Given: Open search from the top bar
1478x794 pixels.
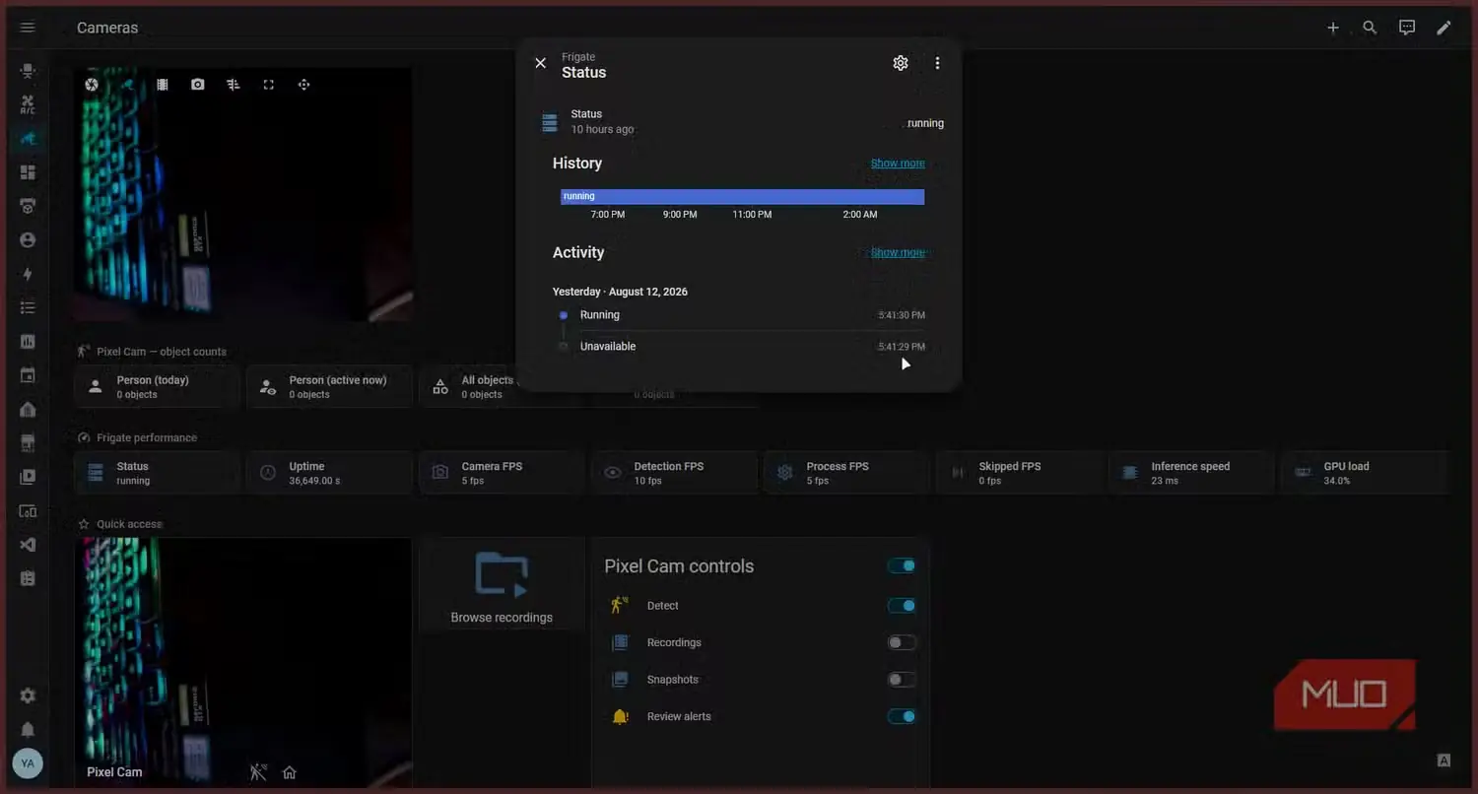Looking at the screenshot, I should (1370, 28).
